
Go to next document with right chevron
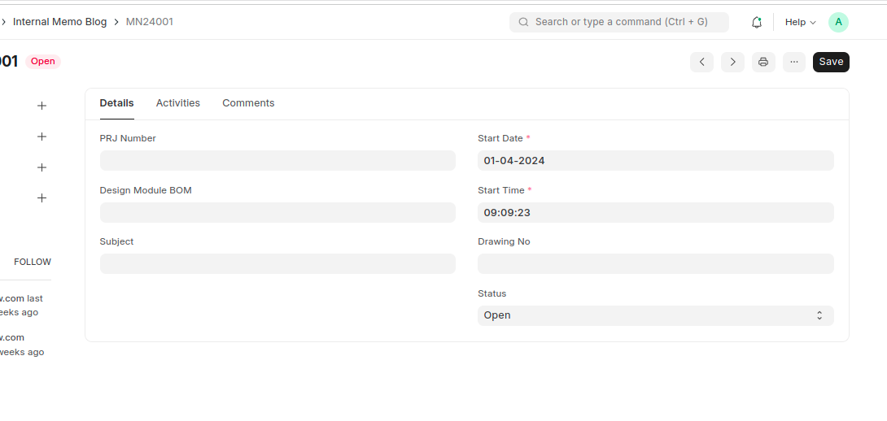732,62
